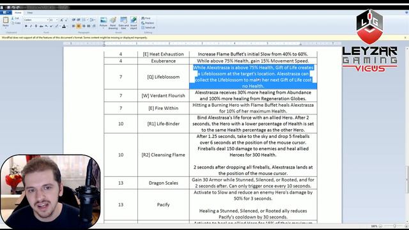Open the Find tool

146,19
